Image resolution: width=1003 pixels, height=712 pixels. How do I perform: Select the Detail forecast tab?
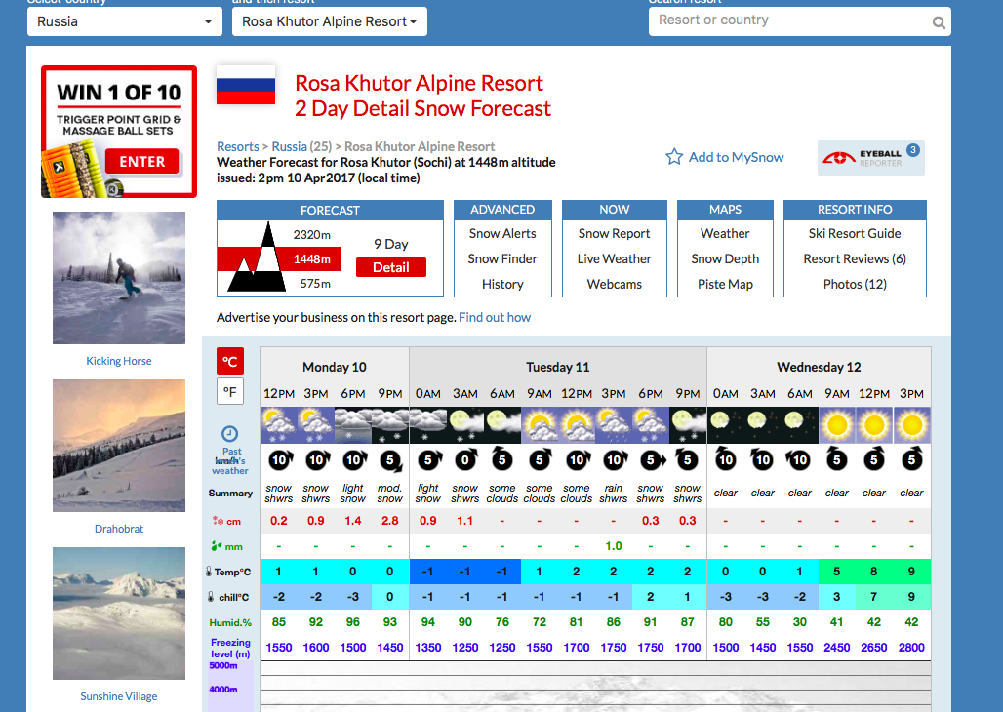coord(391,267)
